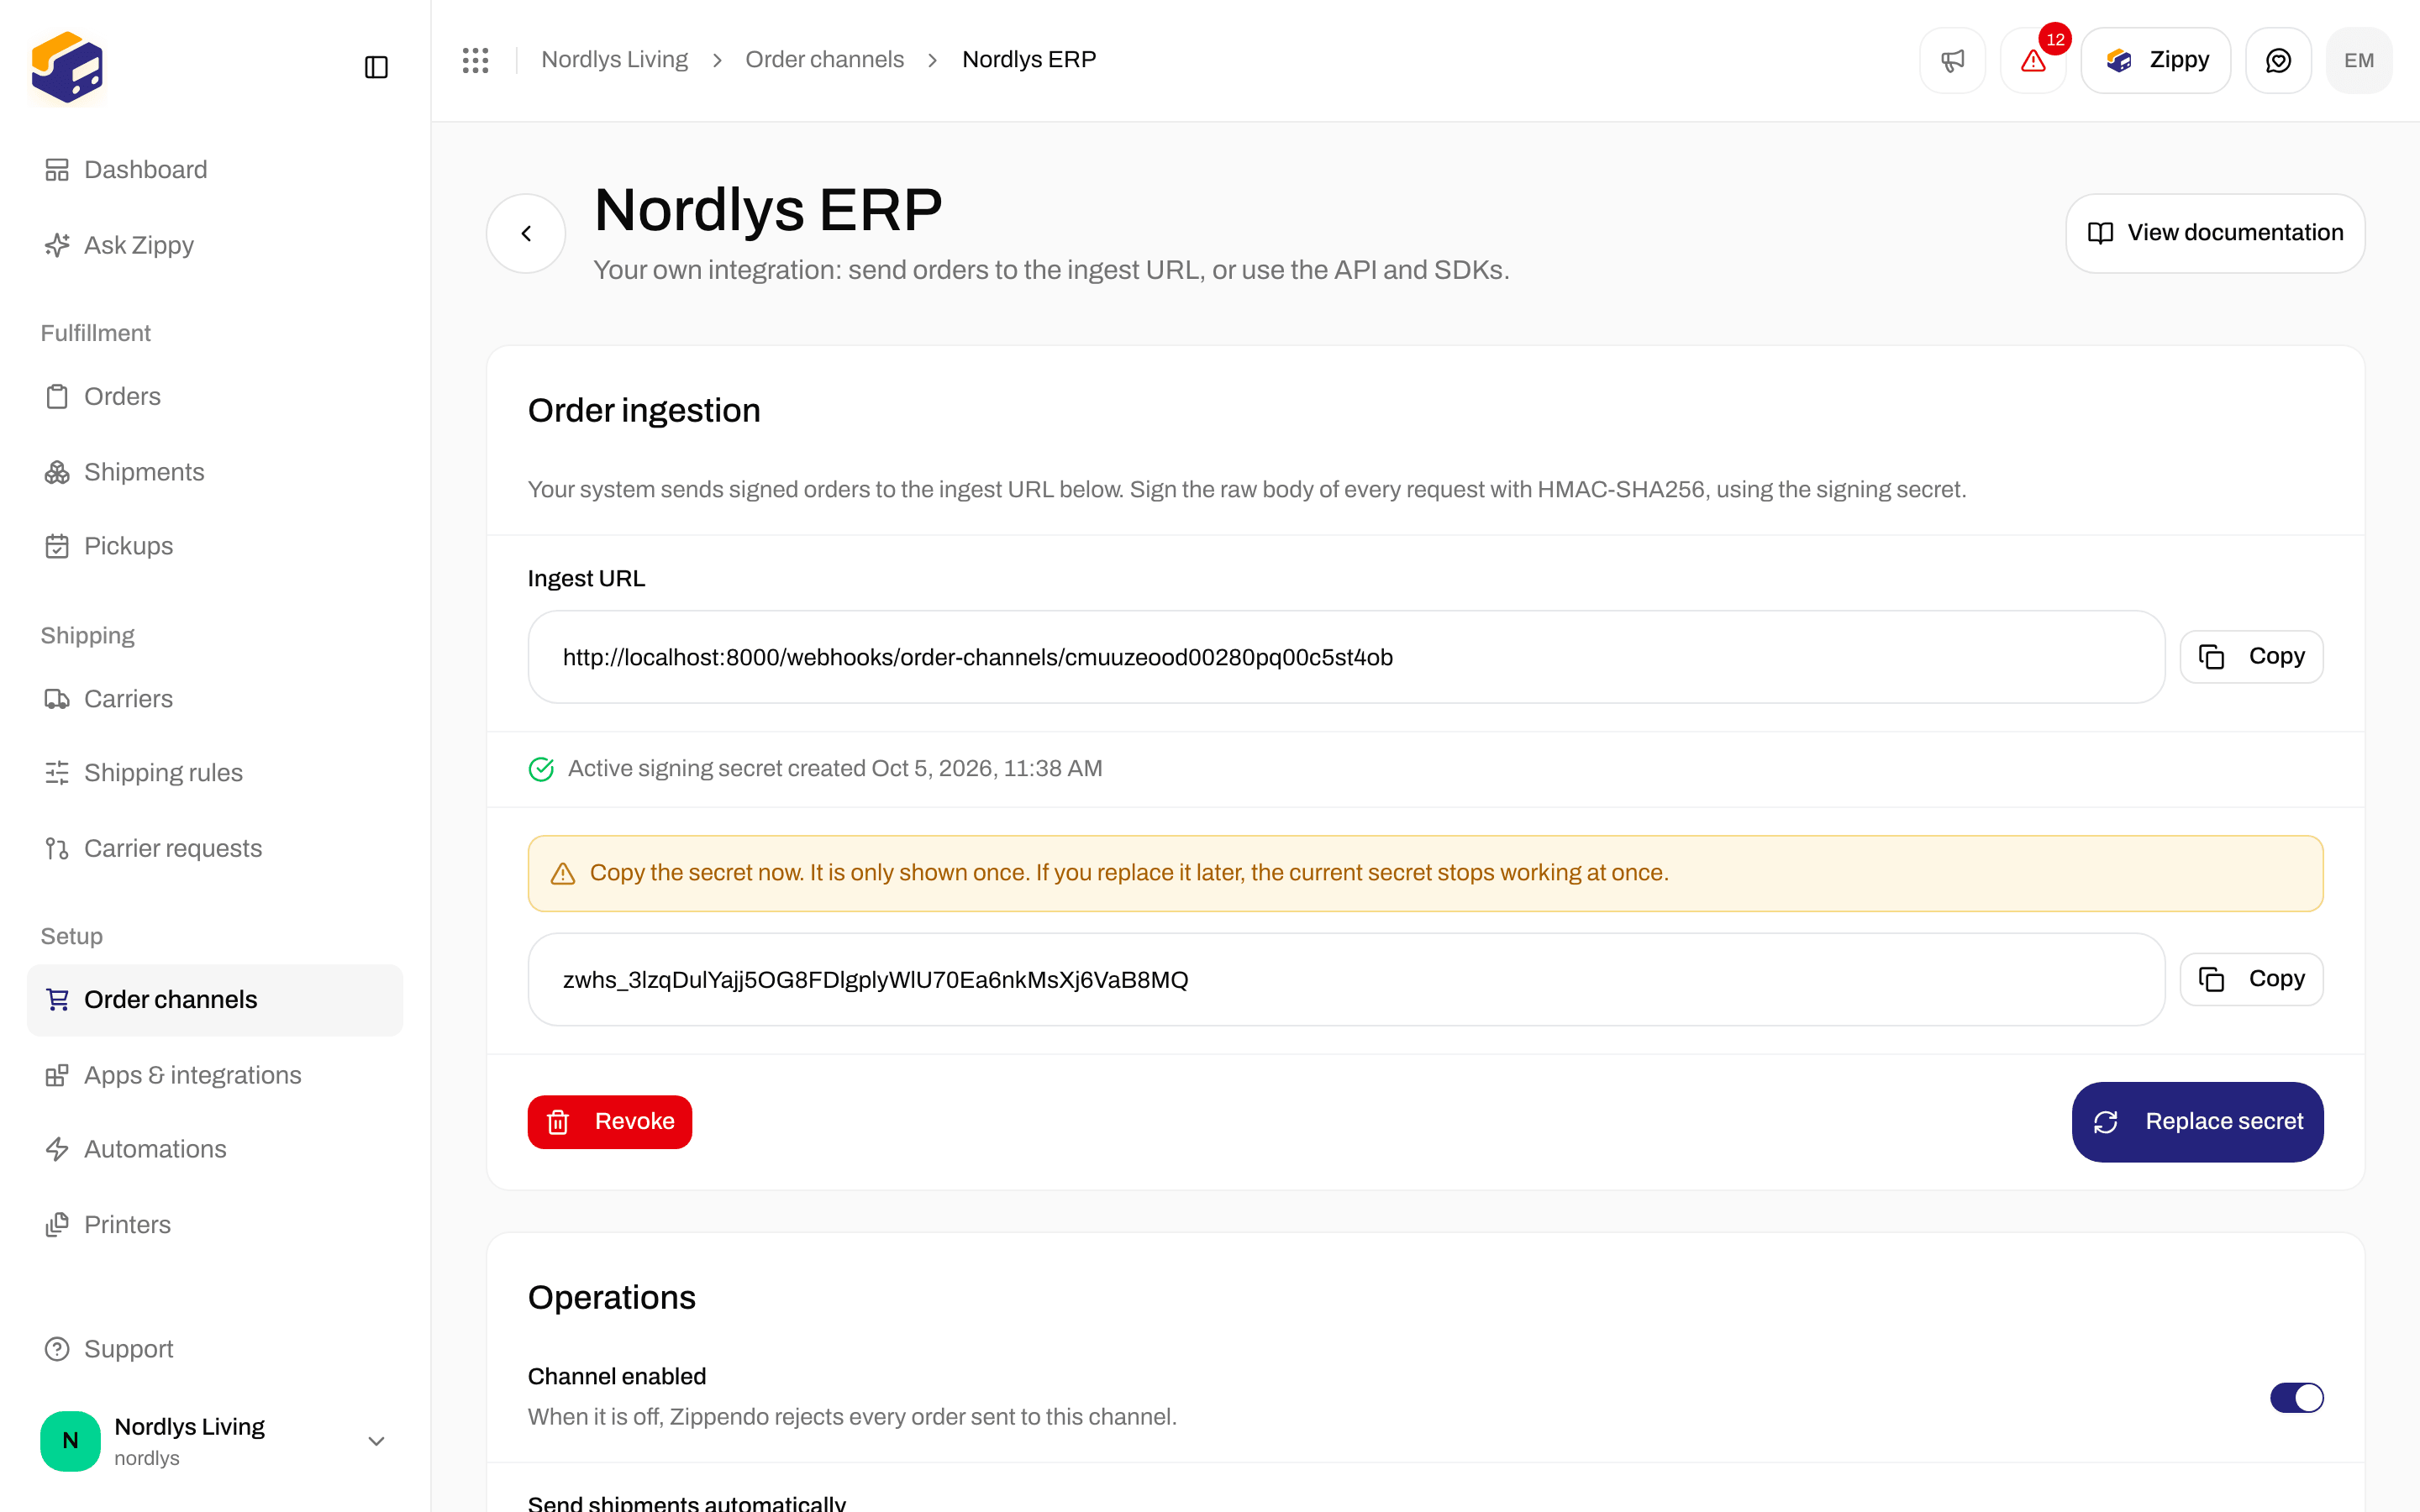Image resolution: width=2420 pixels, height=1512 pixels.
Task: Open the announcements megaphone icon
Action: (1952, 61)
